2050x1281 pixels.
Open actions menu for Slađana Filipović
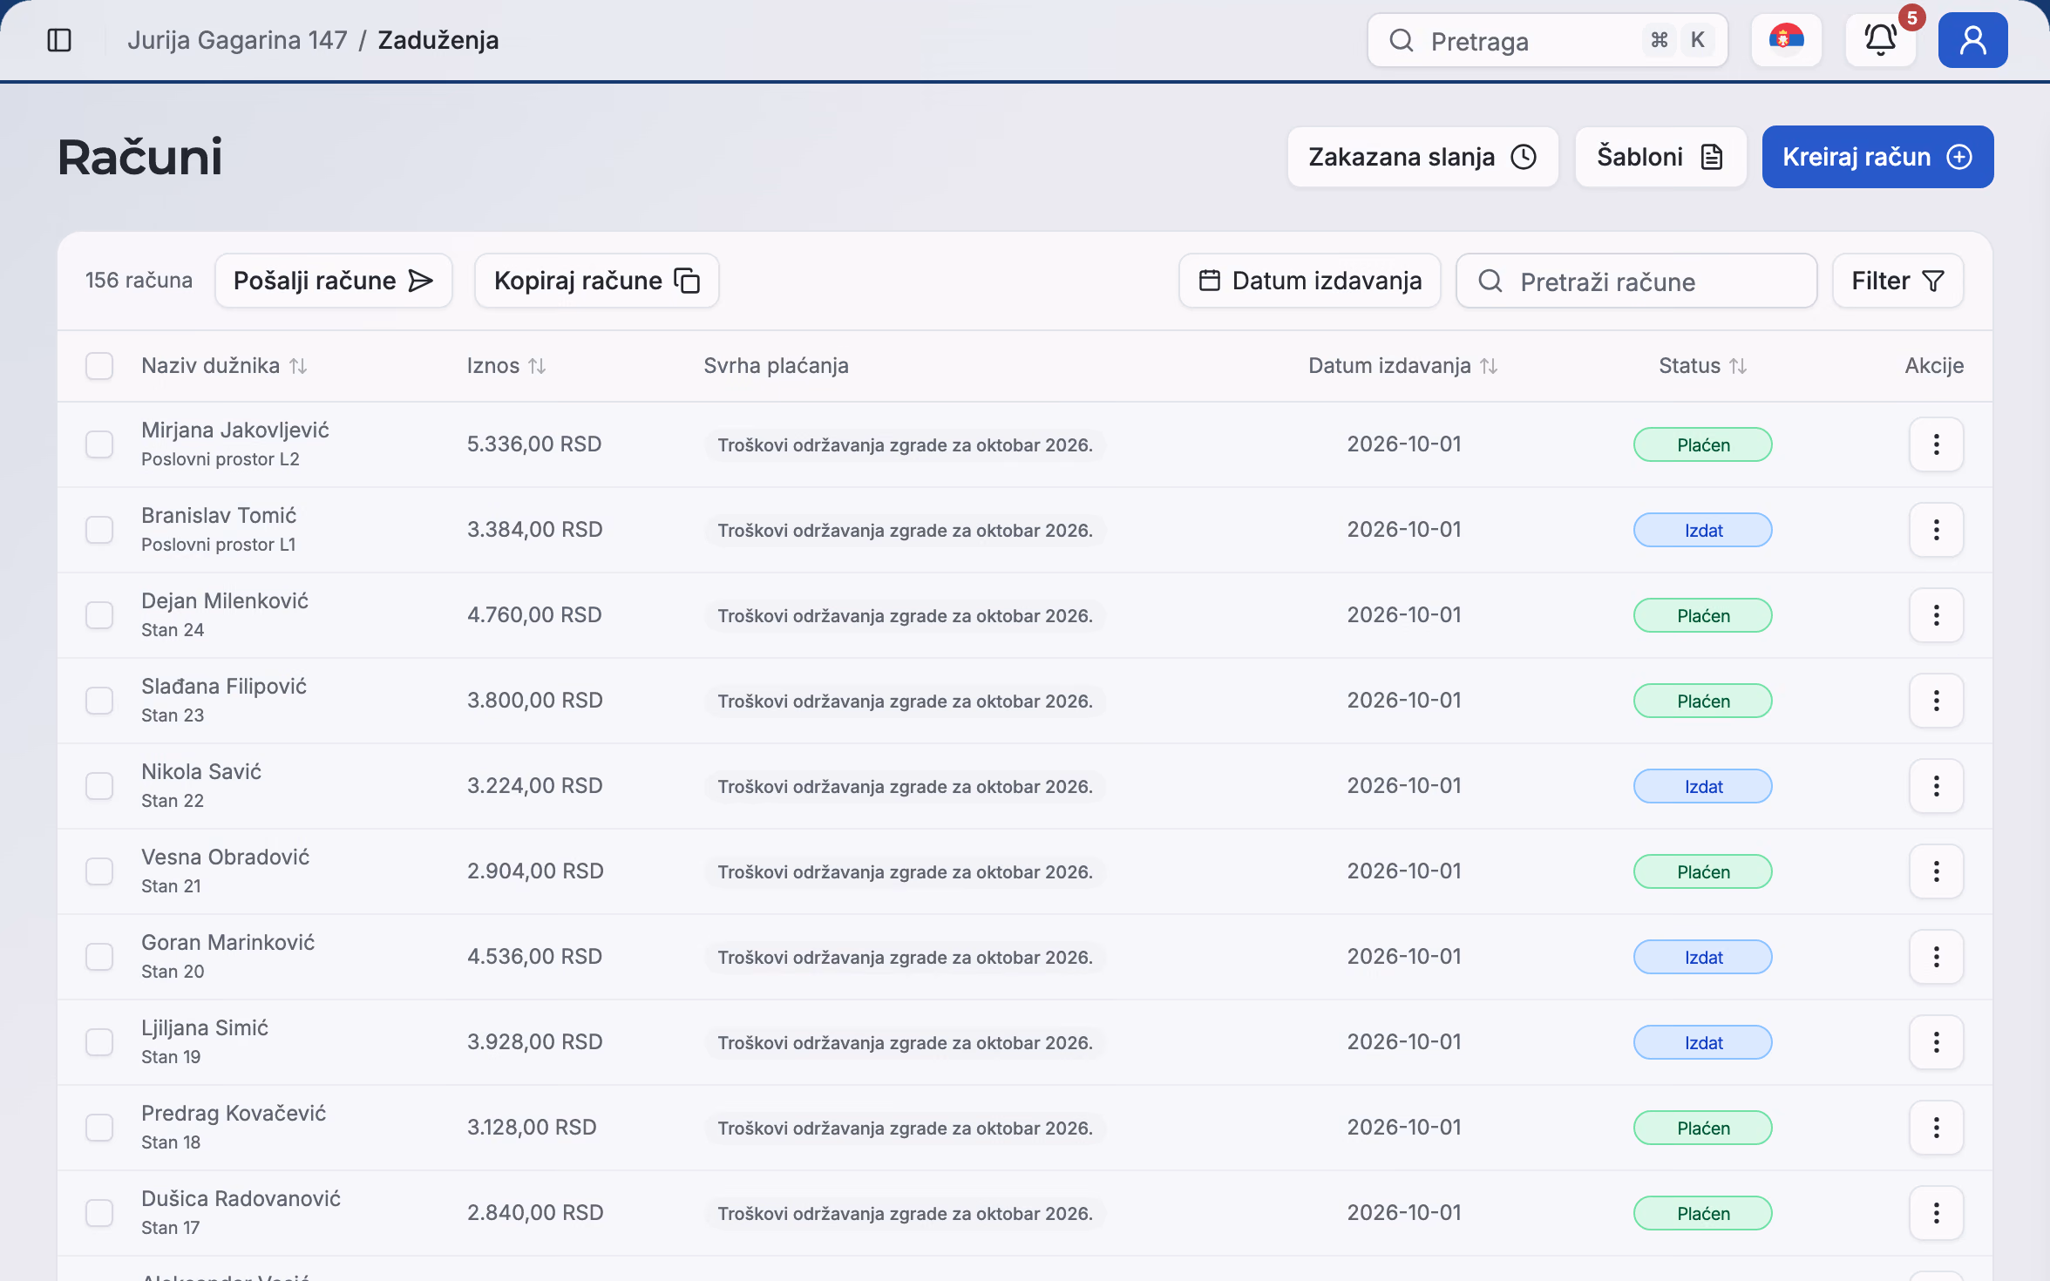click(x=1936, y=701)
